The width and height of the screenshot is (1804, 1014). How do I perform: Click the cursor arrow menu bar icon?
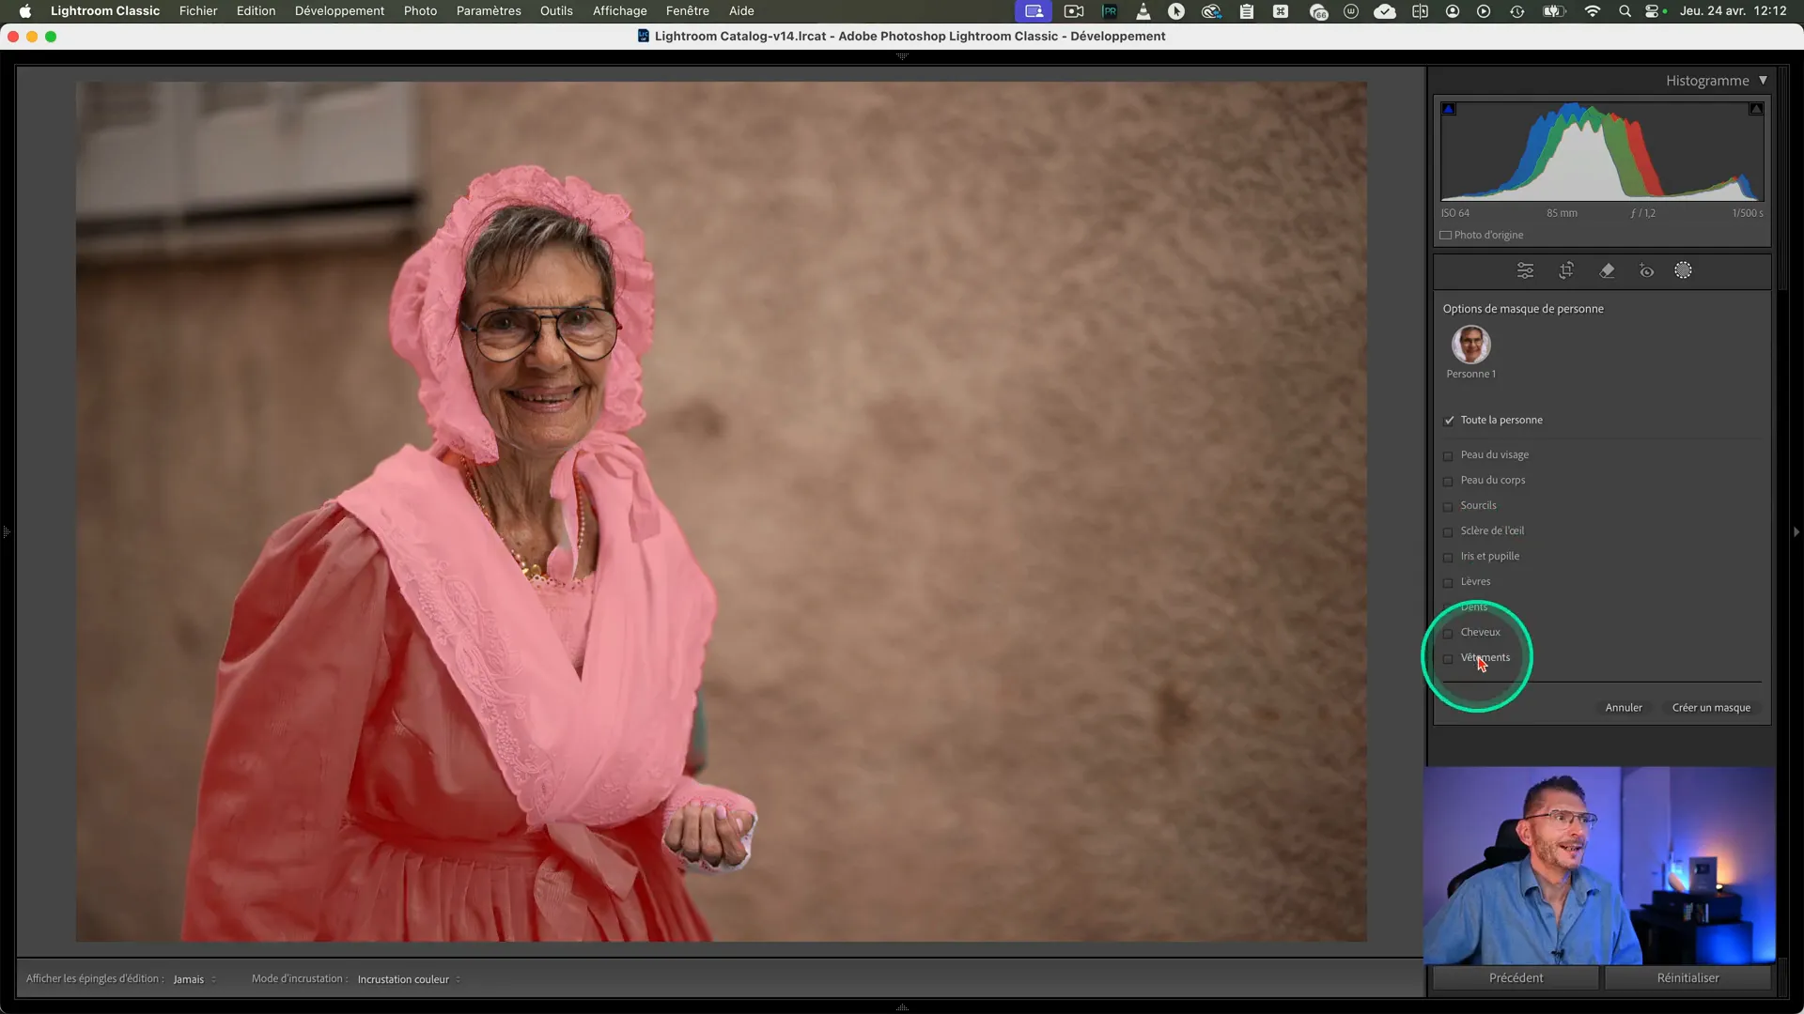[x=1176, y=11]
